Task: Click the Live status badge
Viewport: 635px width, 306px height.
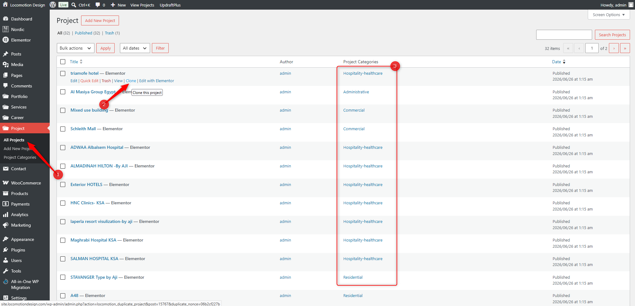Action: coord(63,5)
